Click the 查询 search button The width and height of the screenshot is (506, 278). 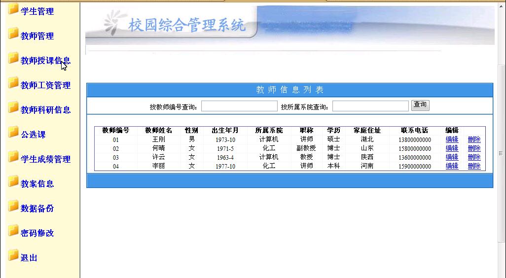(420, 105)
